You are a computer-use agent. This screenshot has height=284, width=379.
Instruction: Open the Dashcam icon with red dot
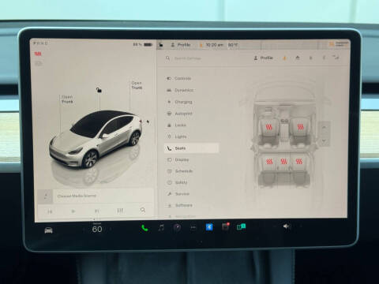coord(225,226)
